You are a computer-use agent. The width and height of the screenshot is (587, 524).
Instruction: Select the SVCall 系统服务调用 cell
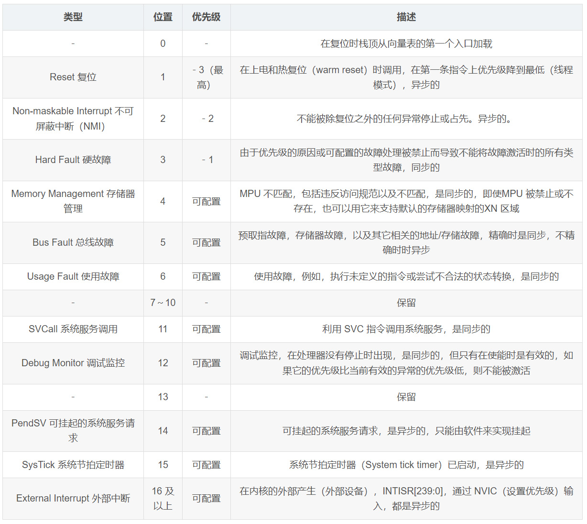(x=73, y=329)
